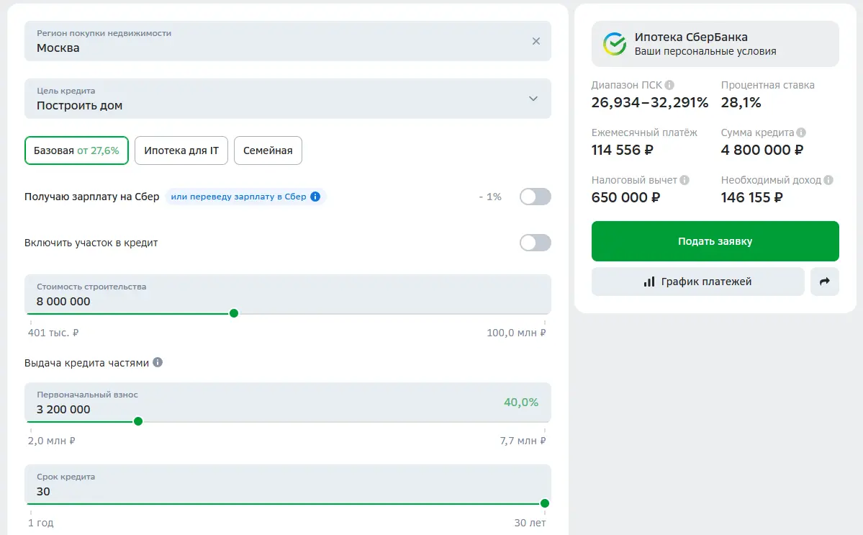Click the Стоимость строительства slider handle

[x=234, y=313]
